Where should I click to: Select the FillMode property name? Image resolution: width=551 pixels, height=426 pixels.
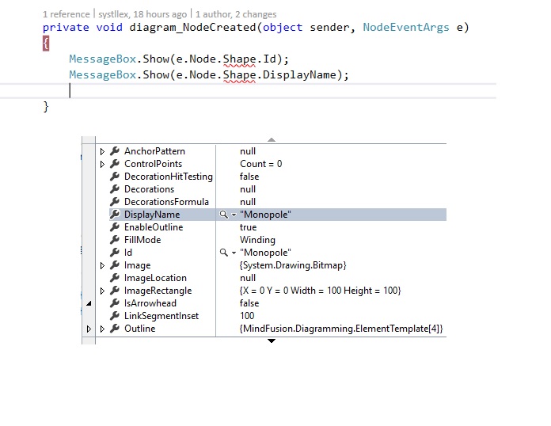coord(142,240)
